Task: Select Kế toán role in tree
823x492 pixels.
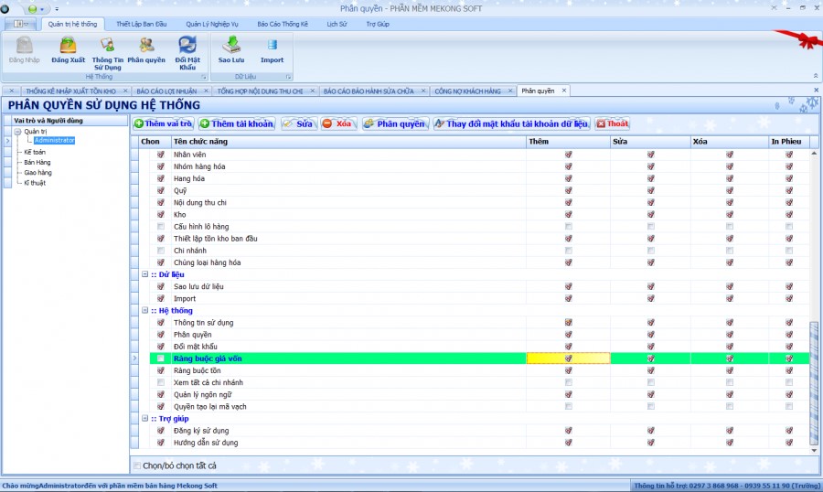Action: tap(35, 152)
